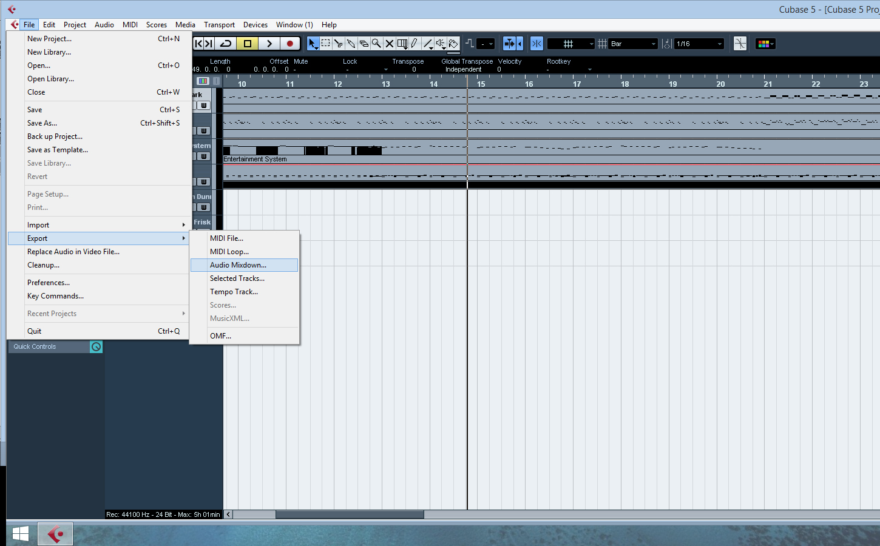
Task: Choose Tempo Track from Export submenu
Action: tap(244, 292)
